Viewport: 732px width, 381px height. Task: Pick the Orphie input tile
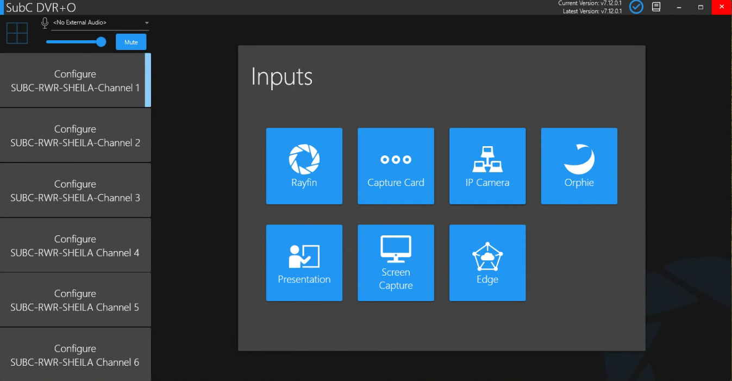tap(579, 166)
